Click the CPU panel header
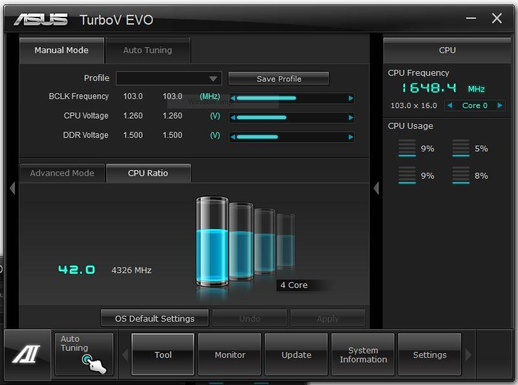 447,50
